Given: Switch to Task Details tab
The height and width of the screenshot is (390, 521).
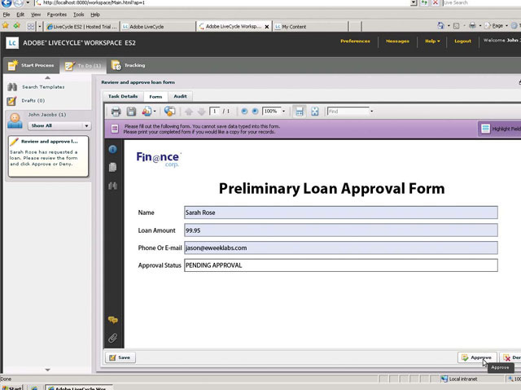Looking at the screenshot, I should [x=123, y=96].
